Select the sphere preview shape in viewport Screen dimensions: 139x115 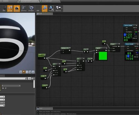(24, 72)
